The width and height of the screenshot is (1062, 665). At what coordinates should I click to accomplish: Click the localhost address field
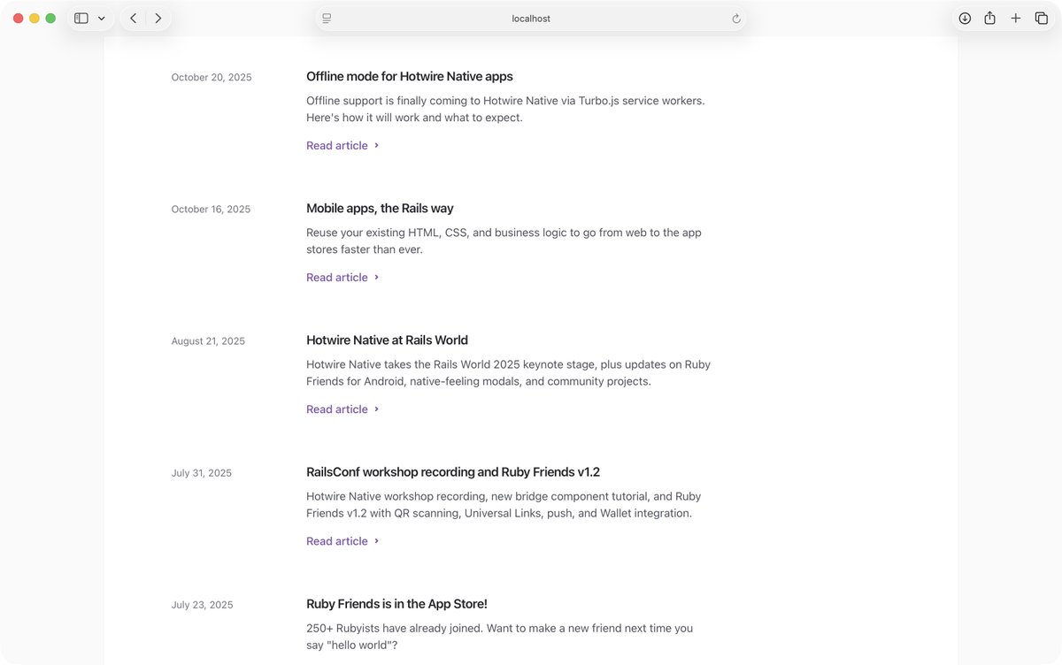[531, 19]
